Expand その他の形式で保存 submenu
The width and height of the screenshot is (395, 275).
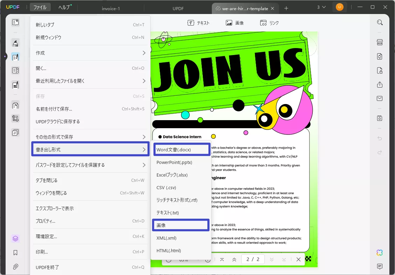90,137
